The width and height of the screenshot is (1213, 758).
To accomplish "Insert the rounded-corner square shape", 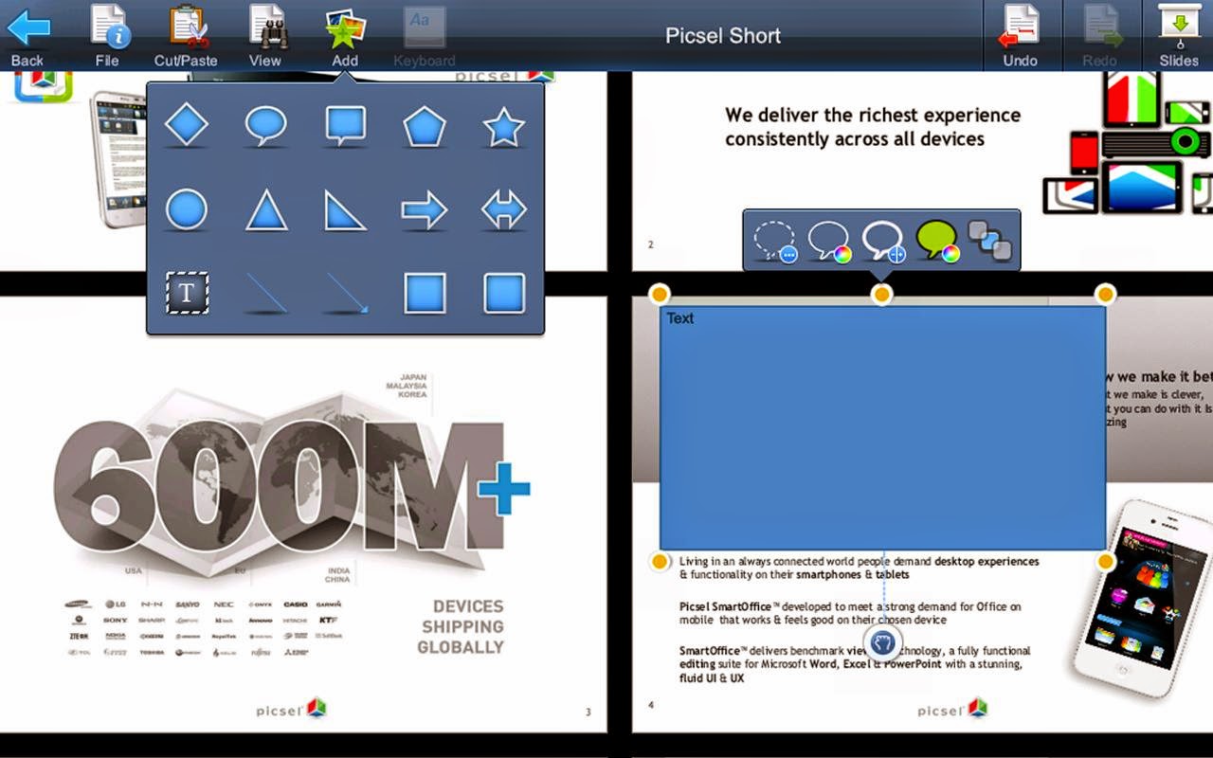I will click(x=504, y=293).
